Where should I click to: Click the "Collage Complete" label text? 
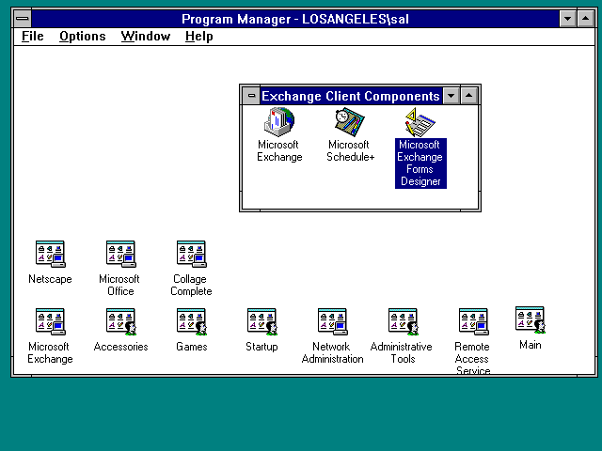191,285
